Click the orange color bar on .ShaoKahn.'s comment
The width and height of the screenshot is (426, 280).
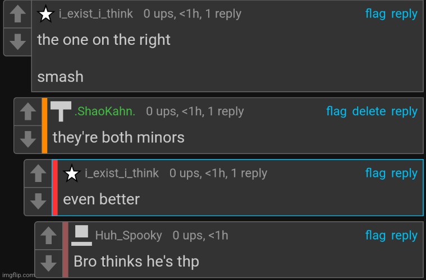[44, 125]
